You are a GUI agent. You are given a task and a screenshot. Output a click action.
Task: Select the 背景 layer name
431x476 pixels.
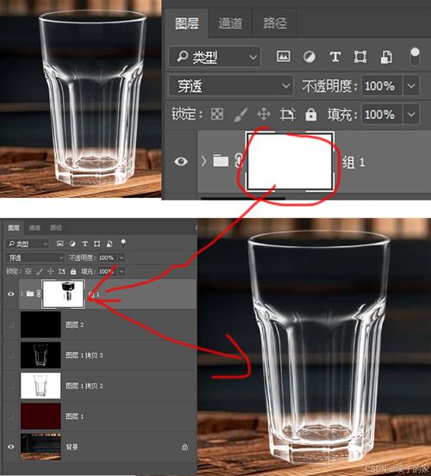(72, 447)
